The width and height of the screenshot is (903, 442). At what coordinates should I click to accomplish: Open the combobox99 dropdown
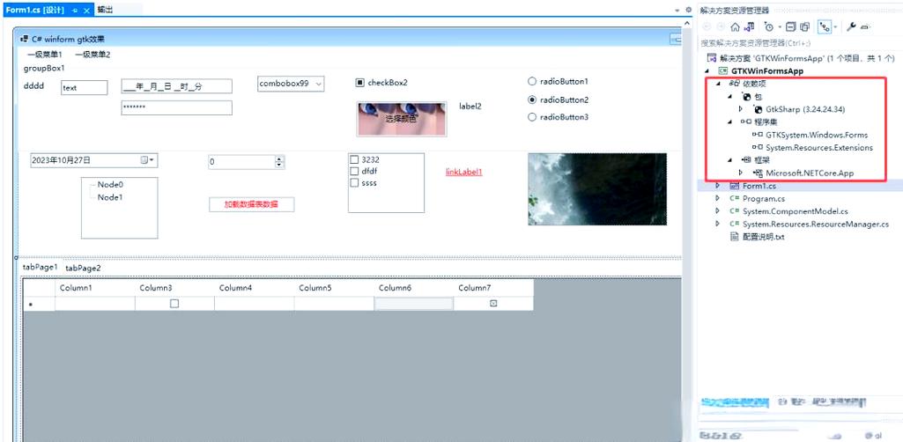point(318,84)
